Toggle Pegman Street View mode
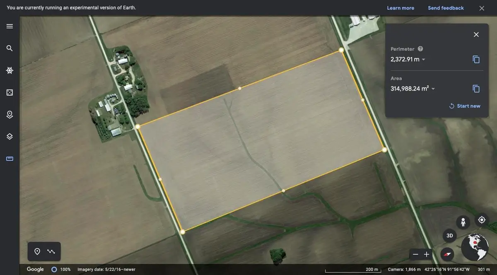497x275 pixels. tap(463, 222)
